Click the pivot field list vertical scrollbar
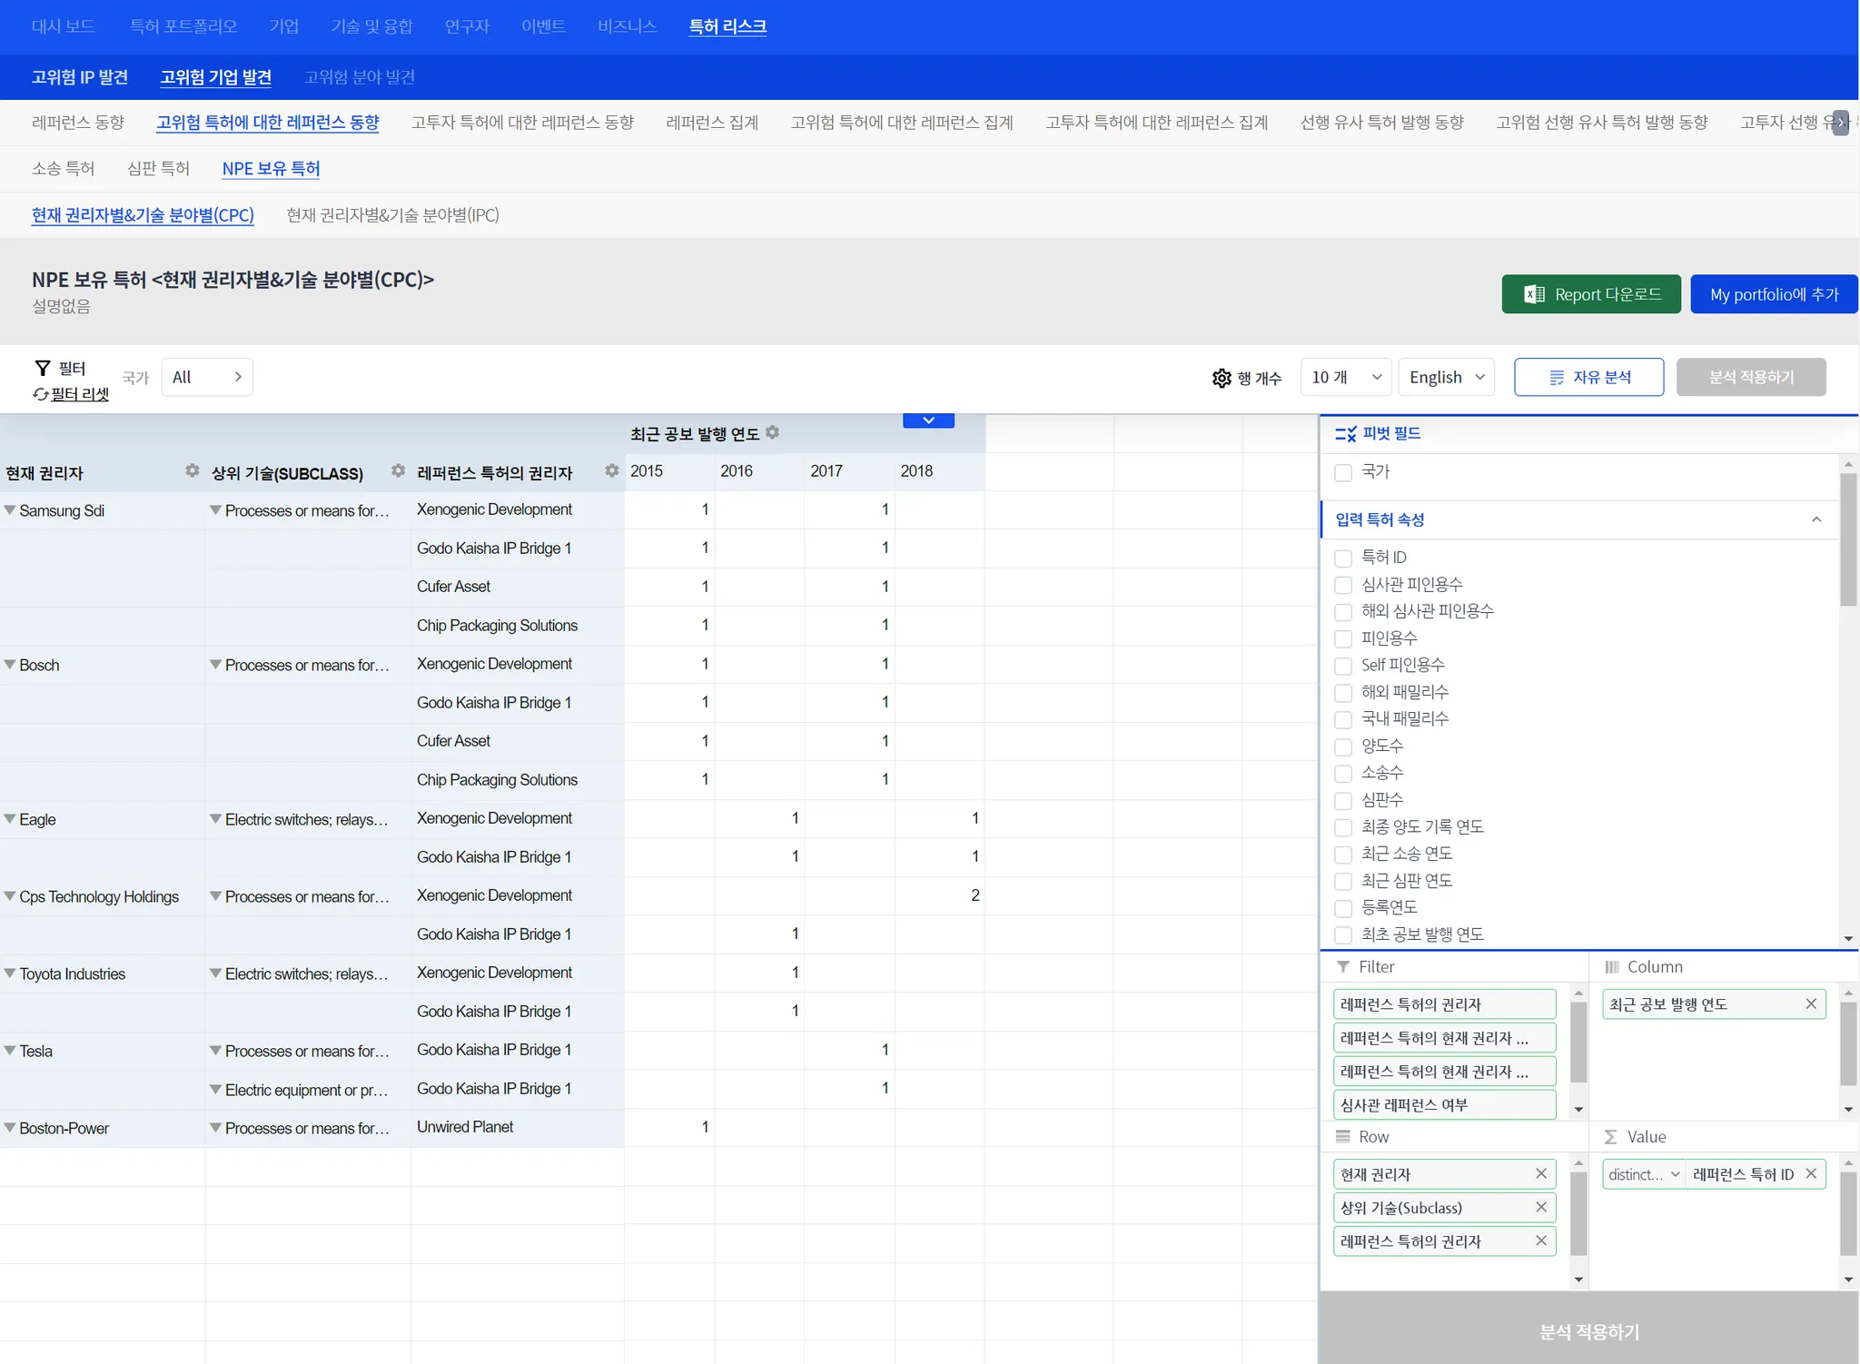 tap(1847, 539)
